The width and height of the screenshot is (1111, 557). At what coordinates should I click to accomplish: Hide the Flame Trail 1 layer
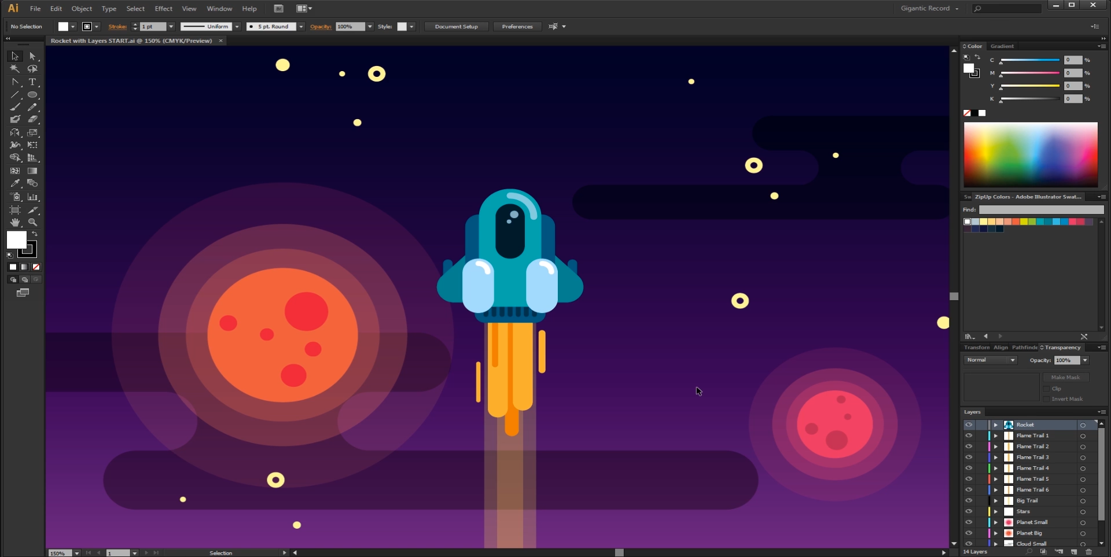point(969,436)
